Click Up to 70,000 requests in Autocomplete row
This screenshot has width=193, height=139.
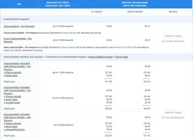point(63,26)
